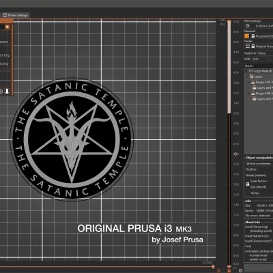
Task: Click the Print settings preset icon
Action: pos(248,26)
